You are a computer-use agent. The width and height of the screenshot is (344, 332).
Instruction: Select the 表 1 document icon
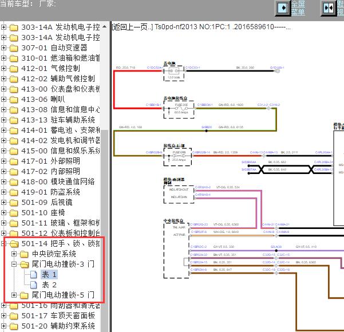[34, 275]
